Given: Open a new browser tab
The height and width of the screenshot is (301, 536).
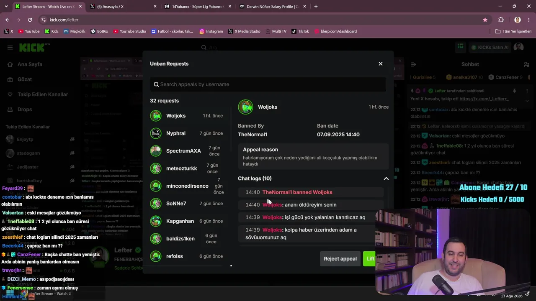Looking at the screenshot, I should (x=316, y=6).
